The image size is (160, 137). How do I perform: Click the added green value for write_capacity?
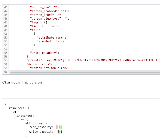point(61,132)
